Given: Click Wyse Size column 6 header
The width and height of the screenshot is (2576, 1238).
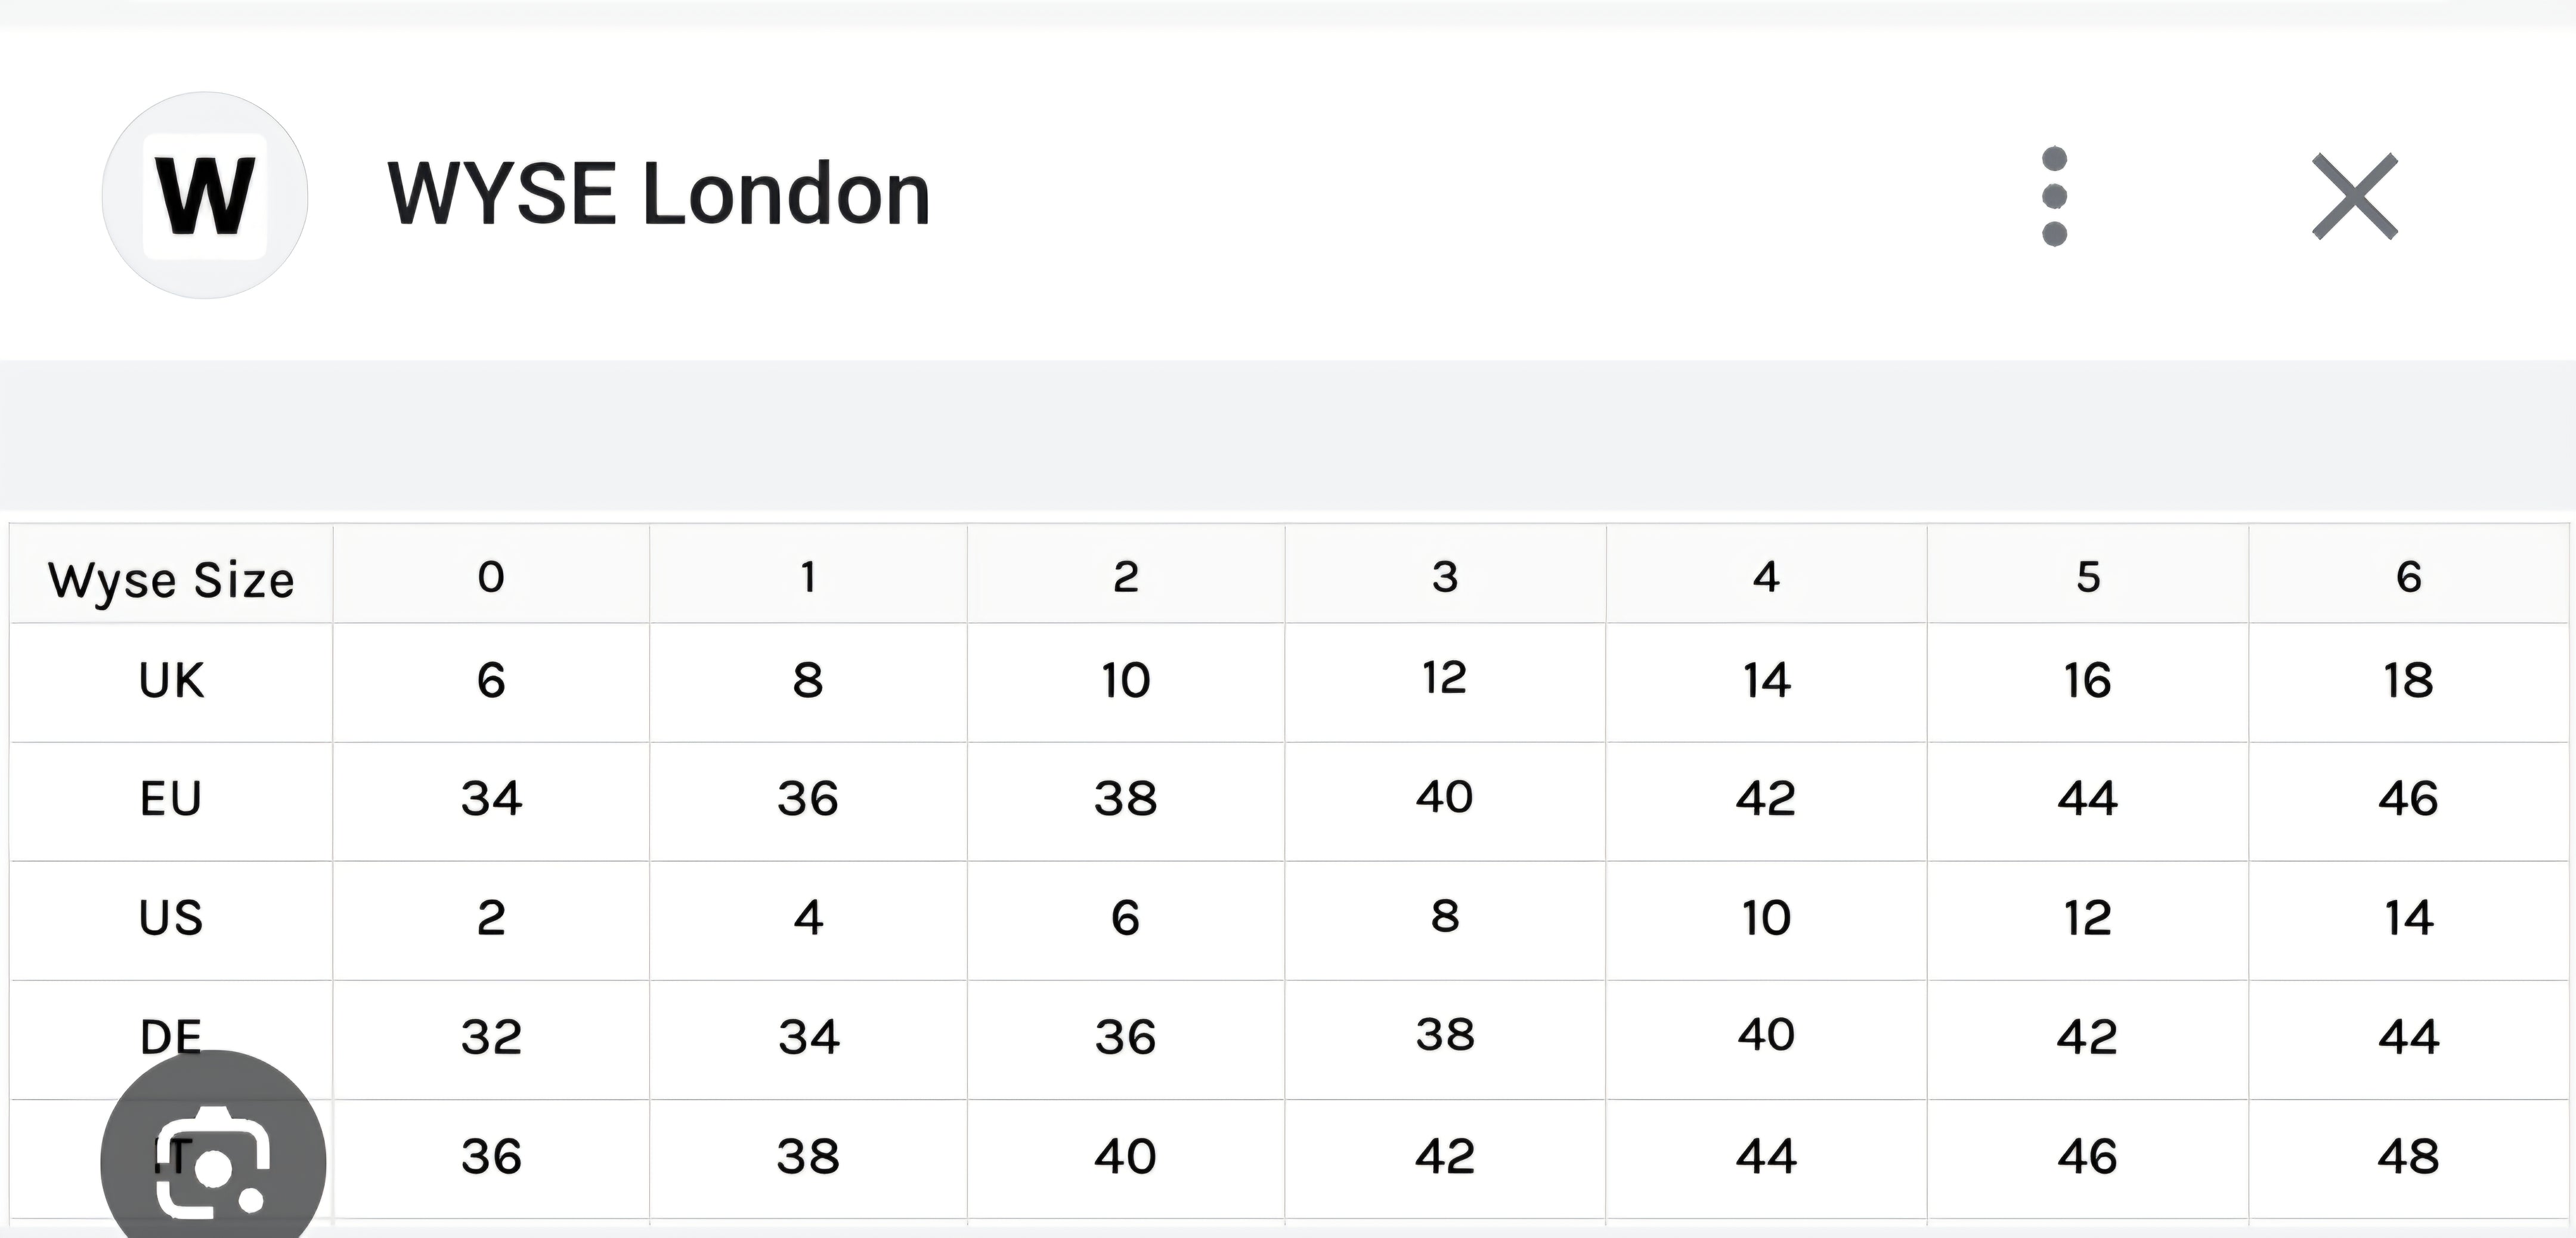Looking at the screenshot, I should 2408,577.
